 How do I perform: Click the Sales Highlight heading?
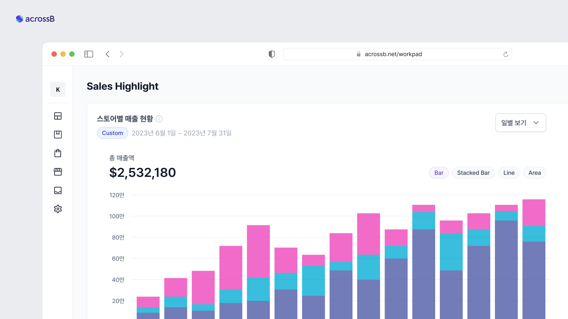click(x=122, y=86)
